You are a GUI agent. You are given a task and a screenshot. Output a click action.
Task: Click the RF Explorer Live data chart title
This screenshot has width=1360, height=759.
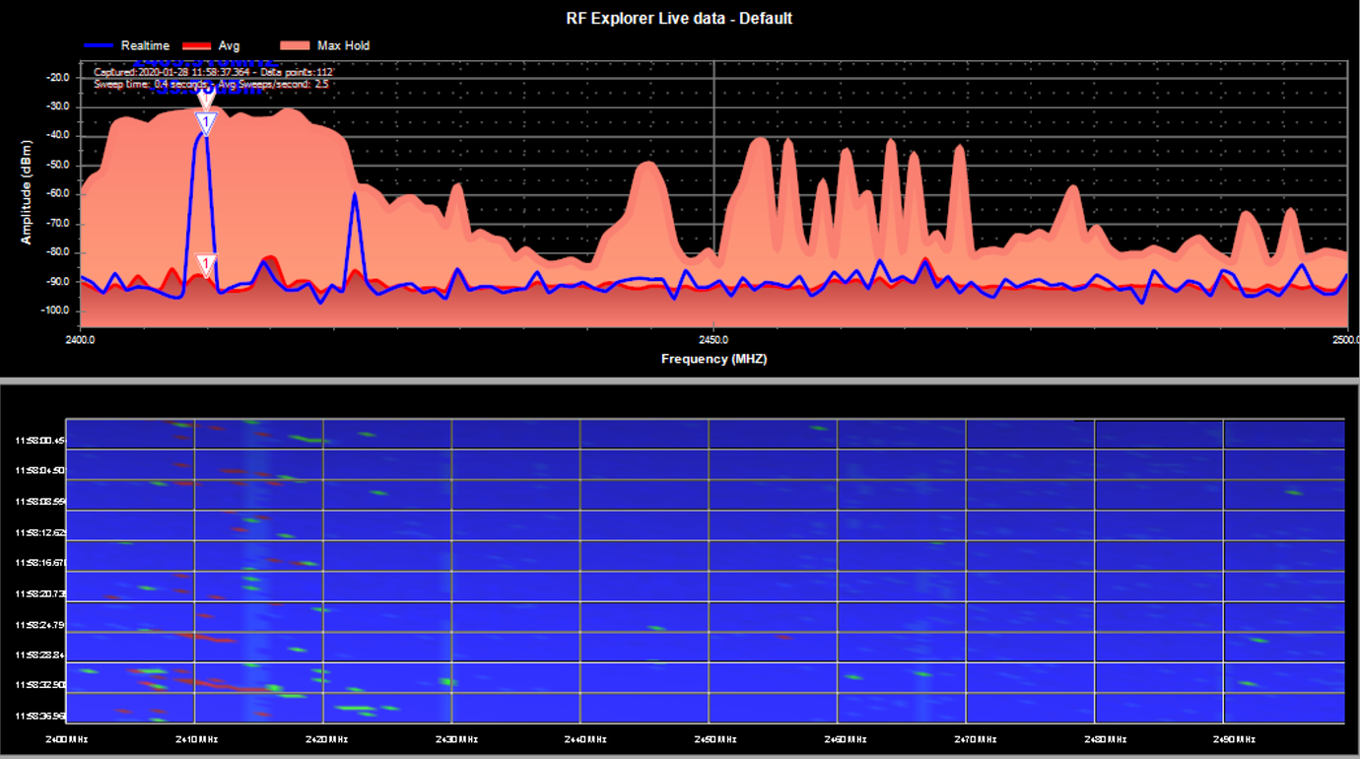coord(679,18)
